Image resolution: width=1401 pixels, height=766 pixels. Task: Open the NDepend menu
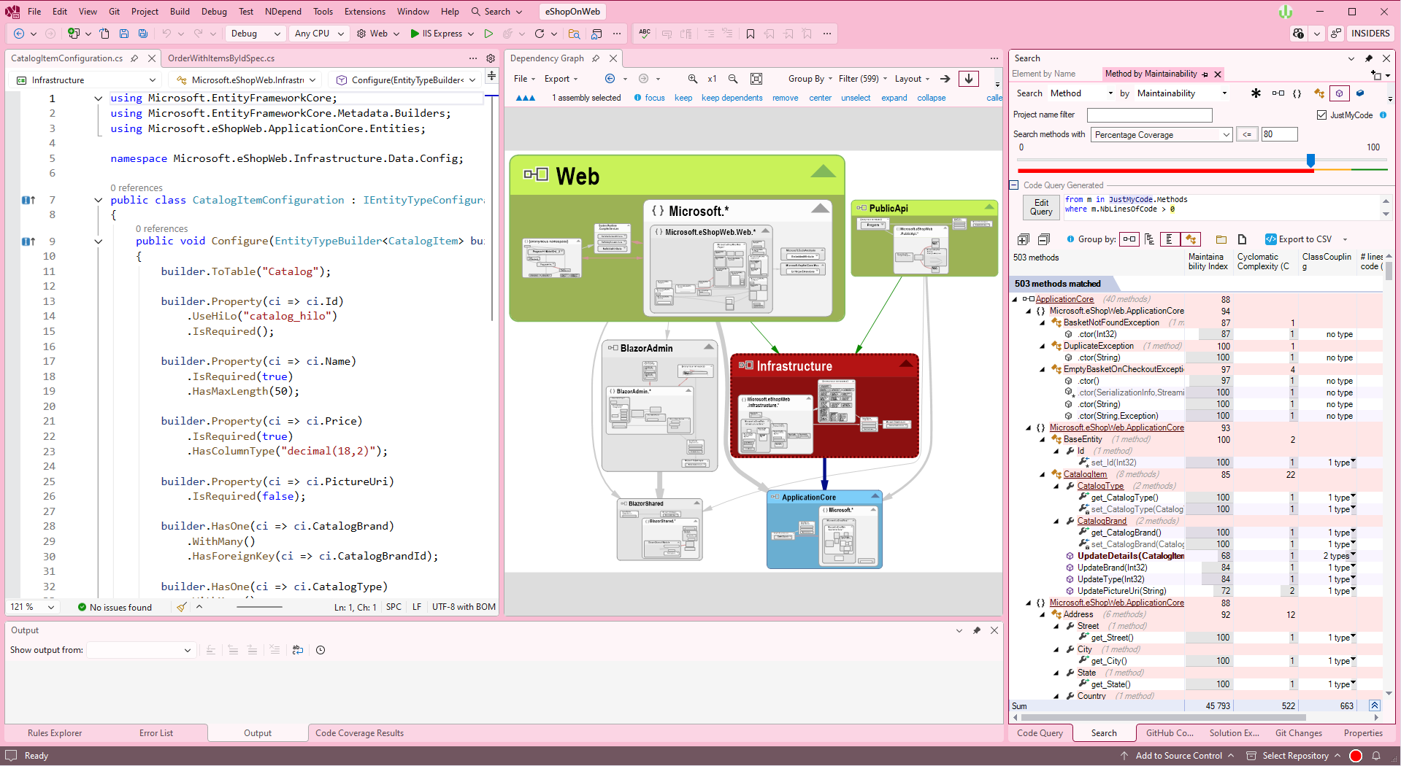pyautogui.click(x=283, y=12)
